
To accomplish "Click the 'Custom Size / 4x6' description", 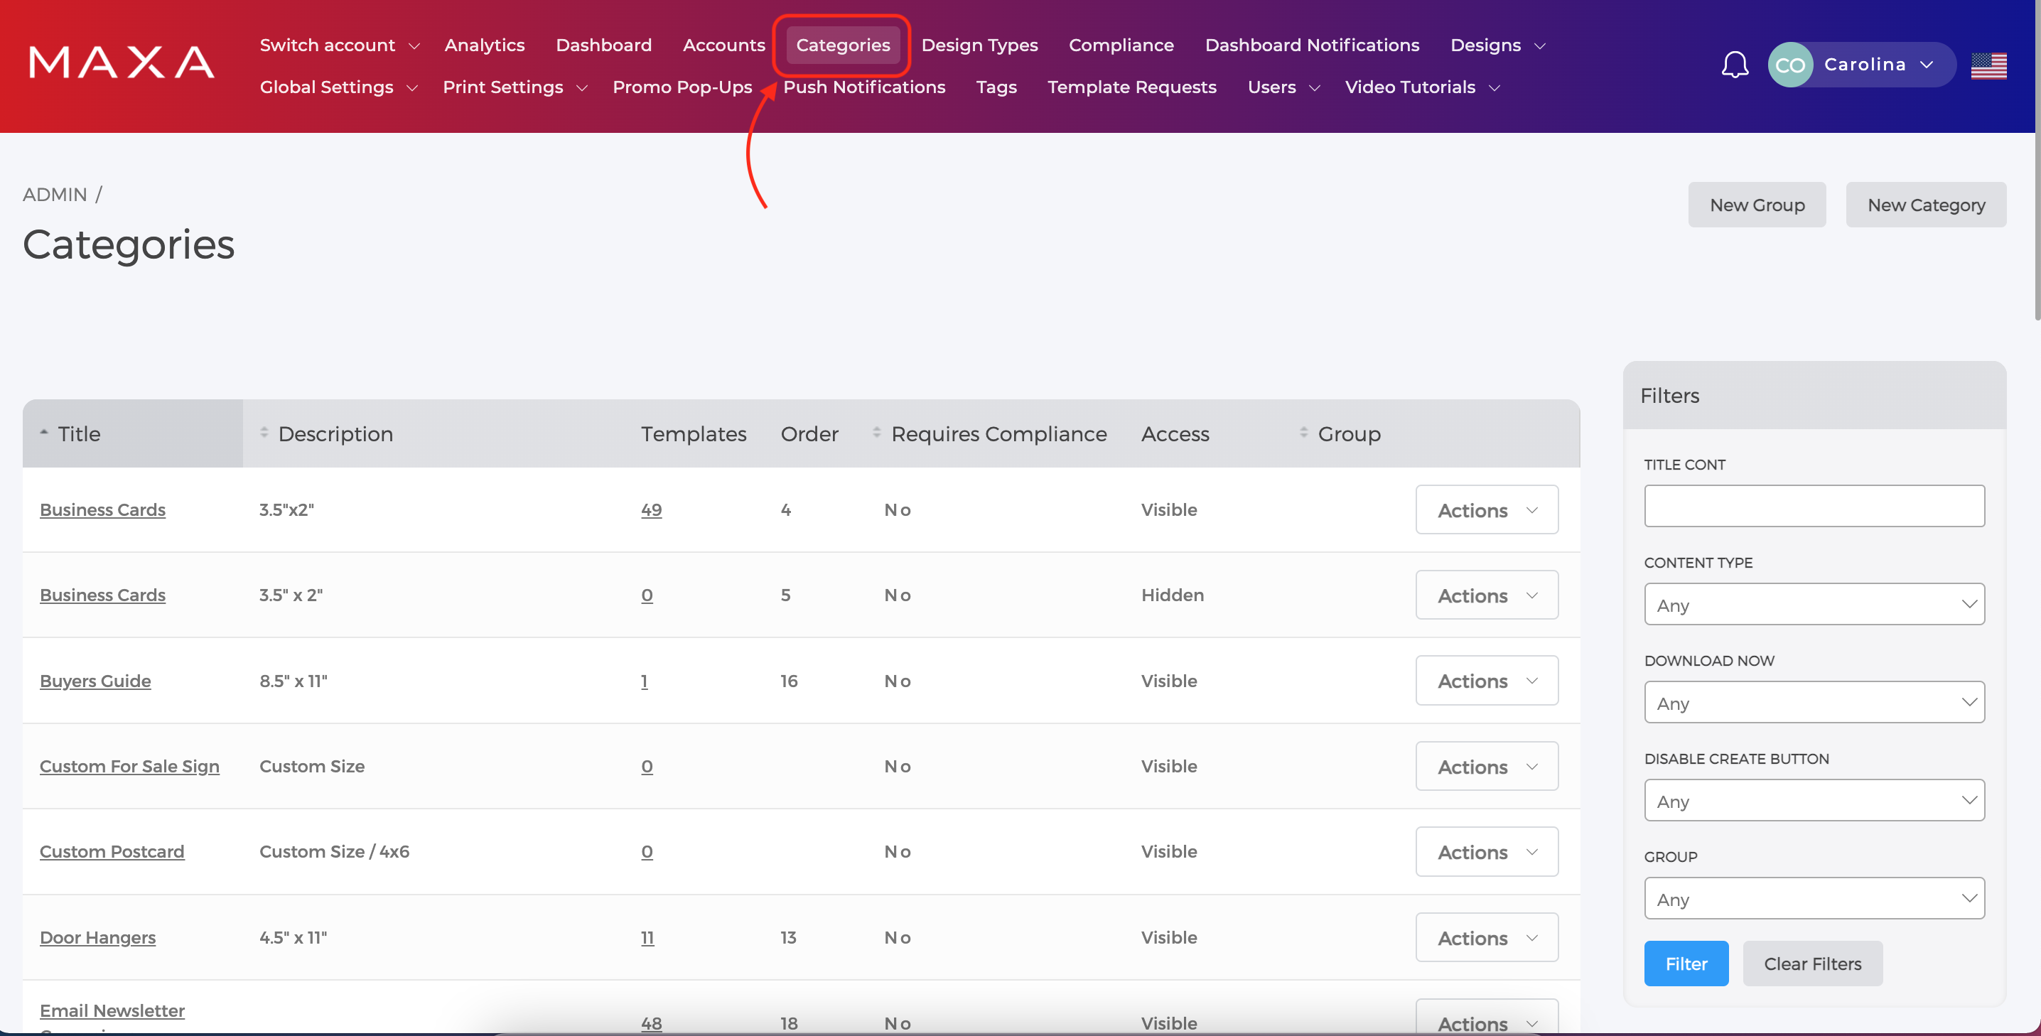I will pyautogui.click(x=334, y=851).
